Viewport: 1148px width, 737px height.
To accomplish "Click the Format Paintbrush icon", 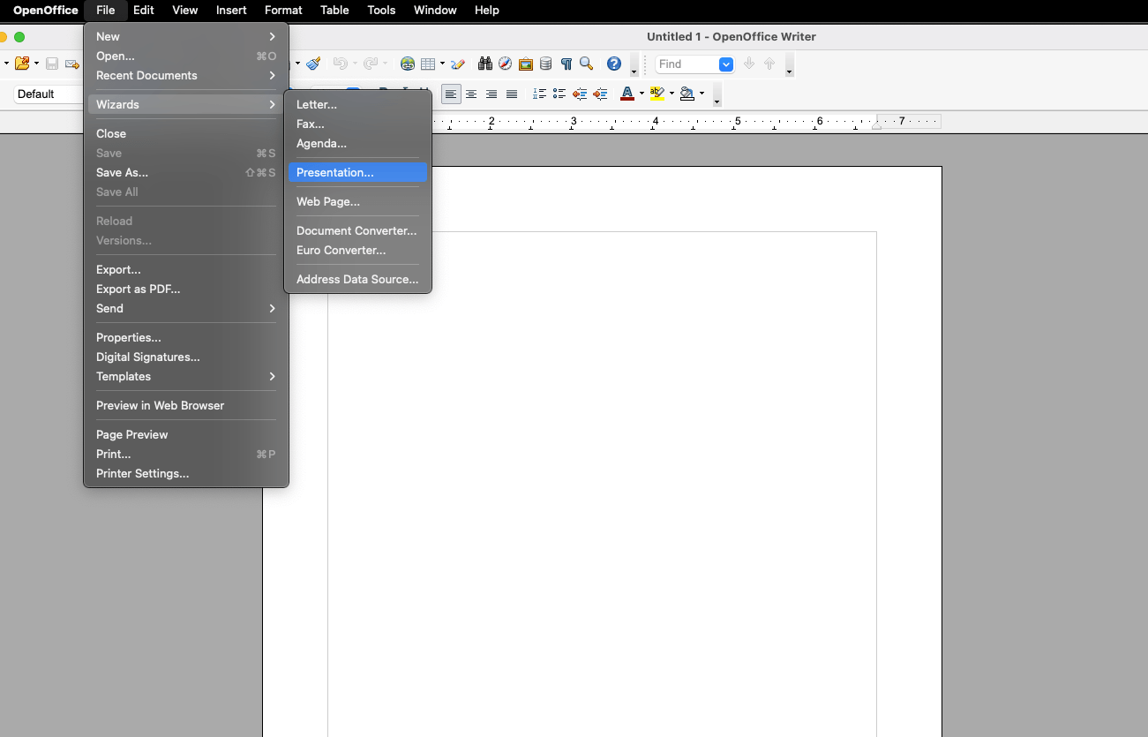I will (x=314, y=64).
